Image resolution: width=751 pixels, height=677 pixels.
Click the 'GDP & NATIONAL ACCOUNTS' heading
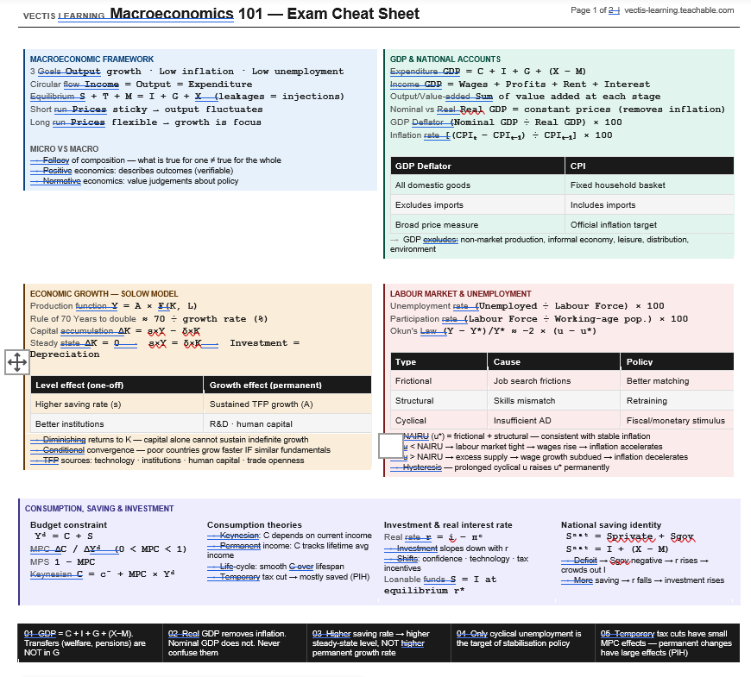click(x=445, y=60)
